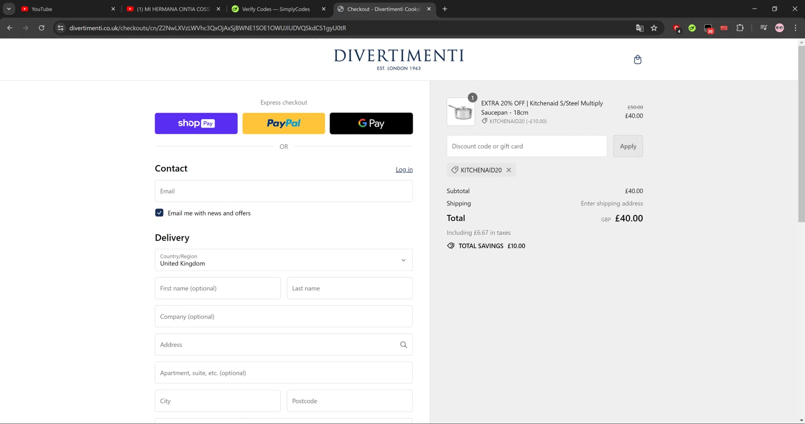Pay with the Shop Pay button
The width and height of the screenshot is (805, 424).
[196, 123]
